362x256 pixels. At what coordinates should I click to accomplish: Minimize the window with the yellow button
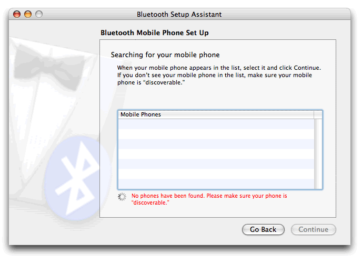28,14
